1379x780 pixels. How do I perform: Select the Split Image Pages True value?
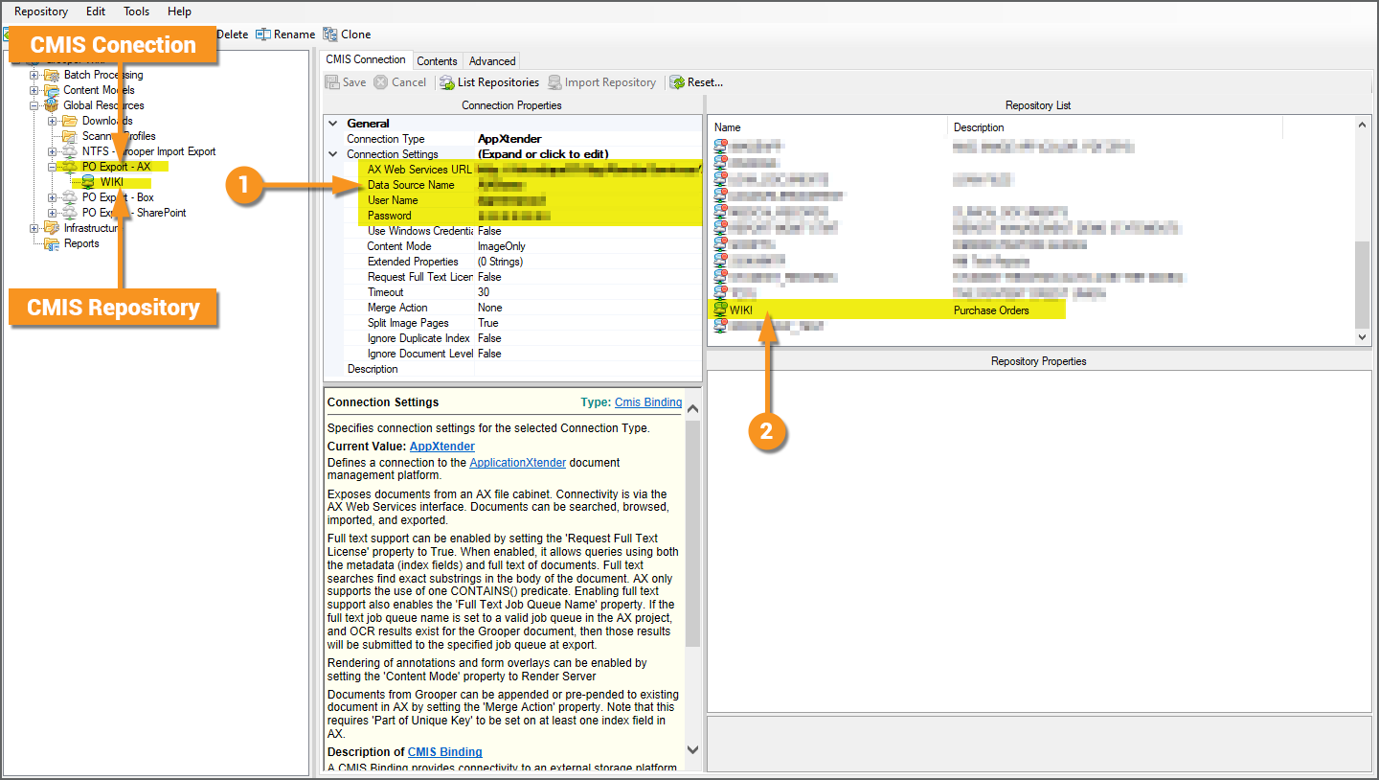point(588,323)
